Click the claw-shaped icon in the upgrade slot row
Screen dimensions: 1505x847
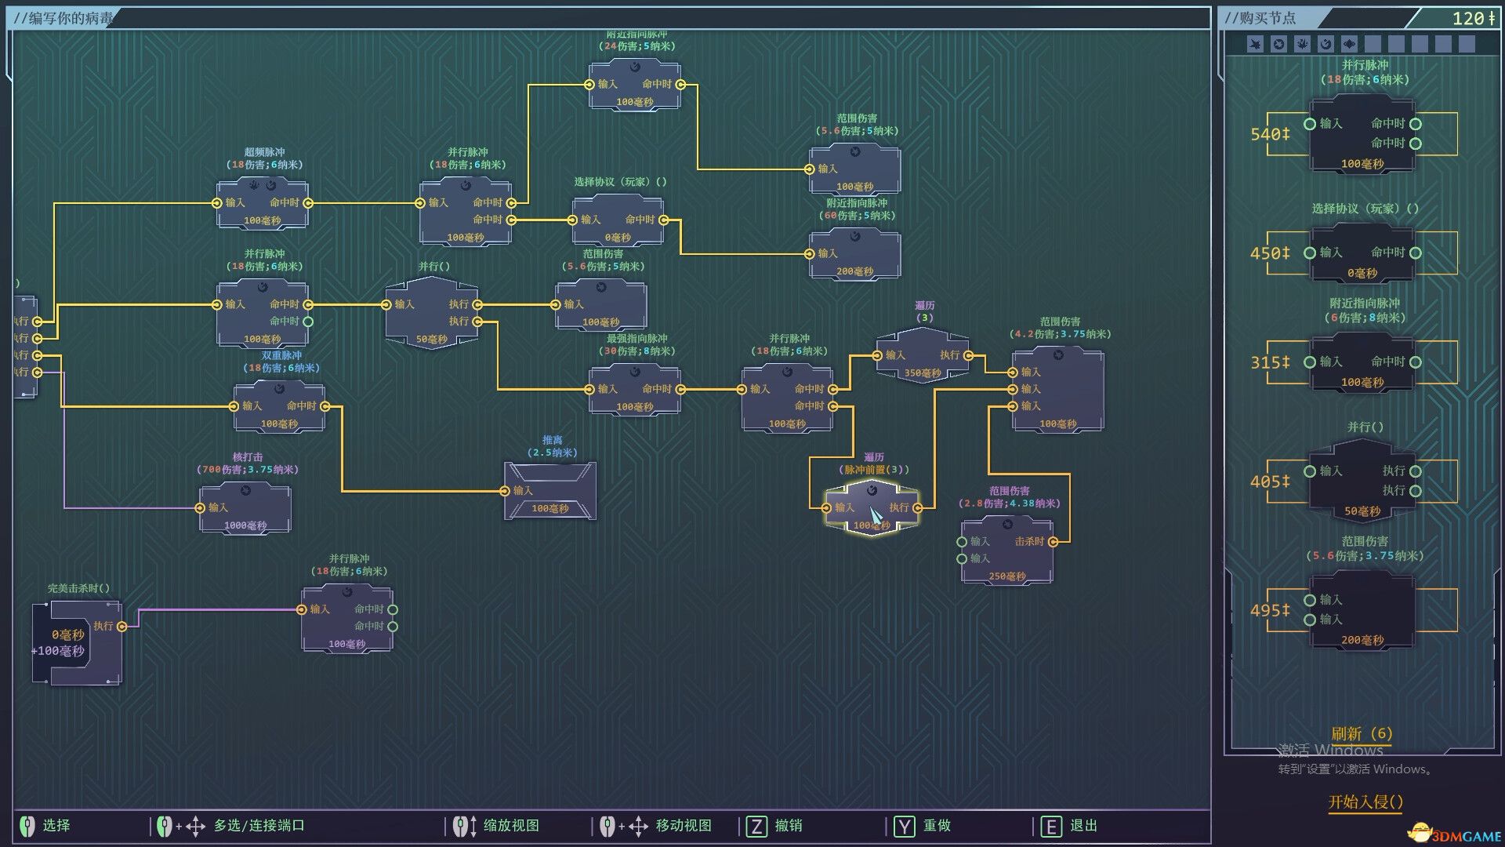1302,45
